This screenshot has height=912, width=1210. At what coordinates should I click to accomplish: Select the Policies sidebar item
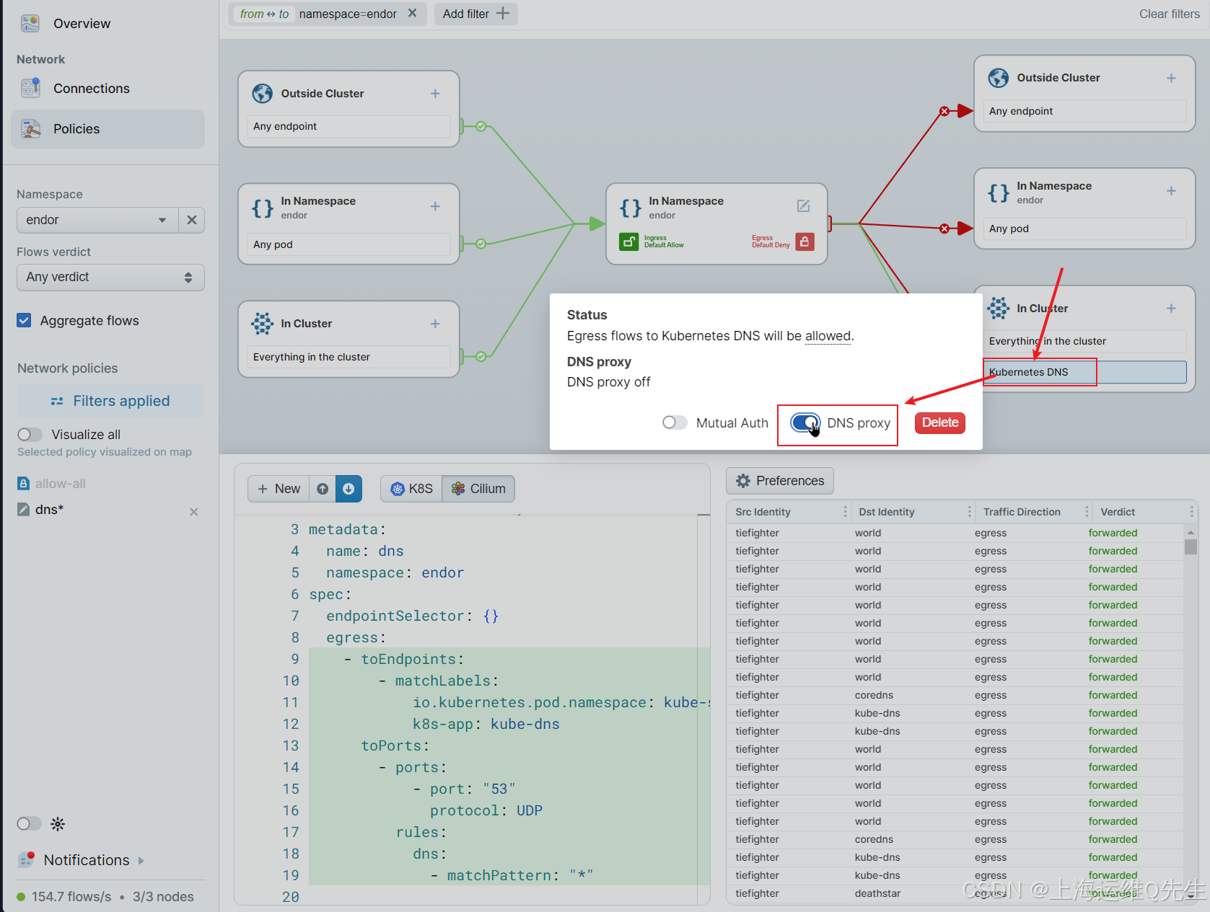click(108, 129)
